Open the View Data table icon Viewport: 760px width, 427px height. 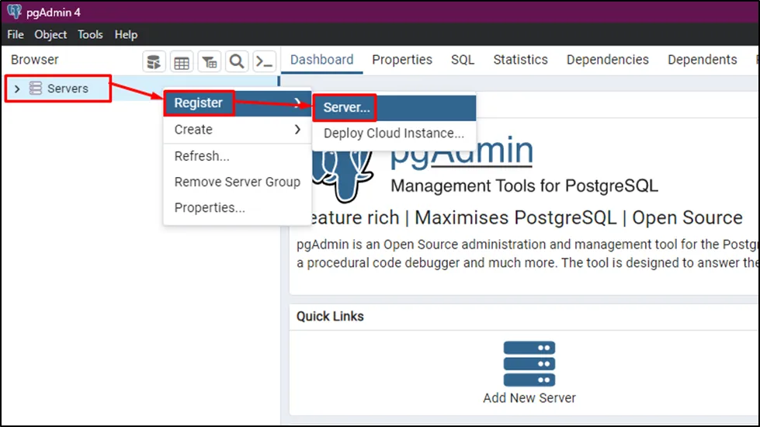click(182, 62)
